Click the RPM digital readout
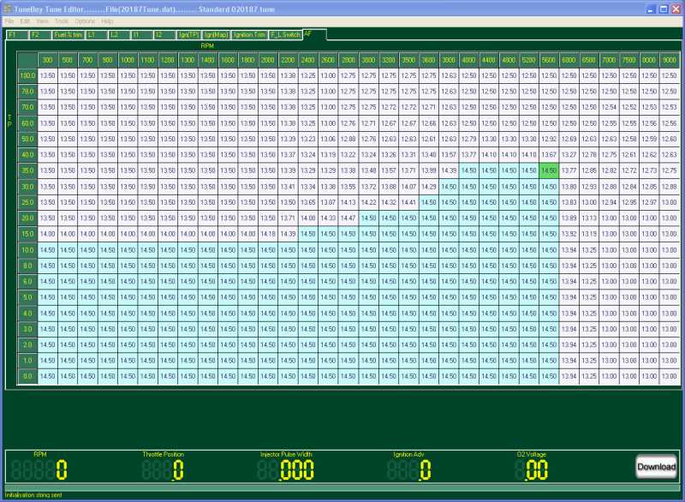This screenshot has height=502, width=685. [x=39, y=470]
